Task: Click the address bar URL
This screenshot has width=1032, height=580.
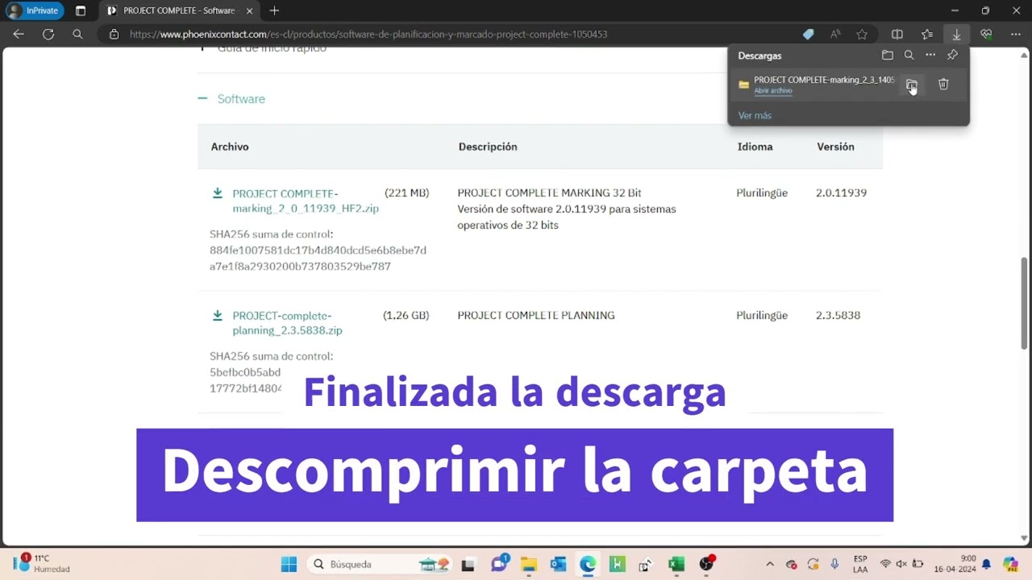Action: tap(368, 35)
